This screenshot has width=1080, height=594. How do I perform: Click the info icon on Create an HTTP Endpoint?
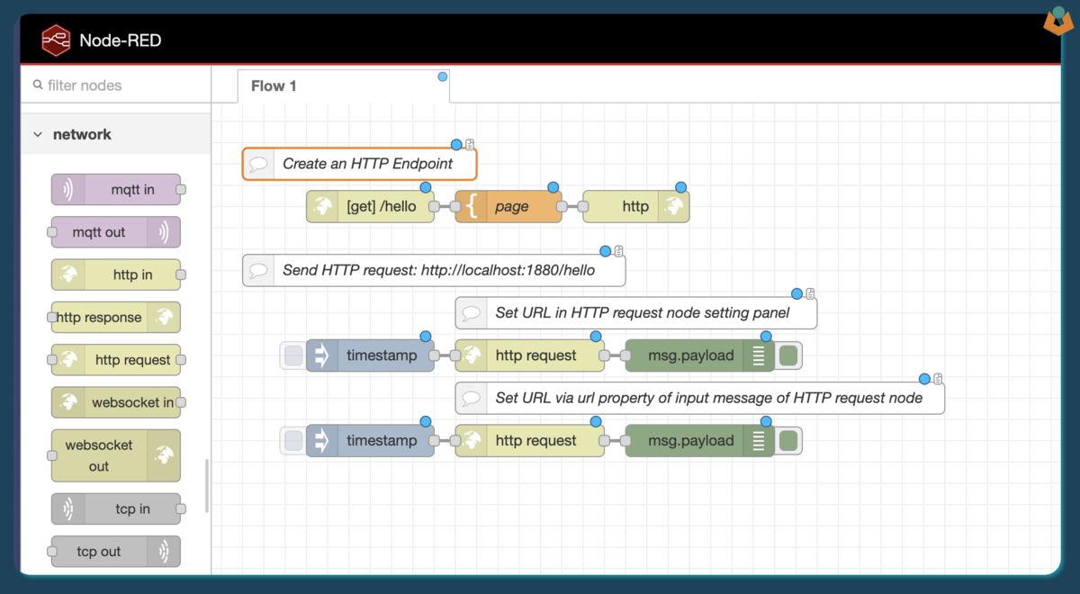coord(470,144)
